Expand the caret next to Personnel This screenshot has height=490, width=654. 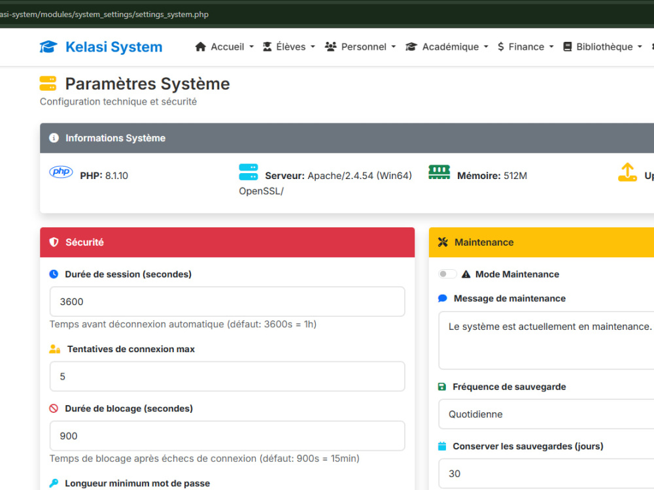(393, 46)
